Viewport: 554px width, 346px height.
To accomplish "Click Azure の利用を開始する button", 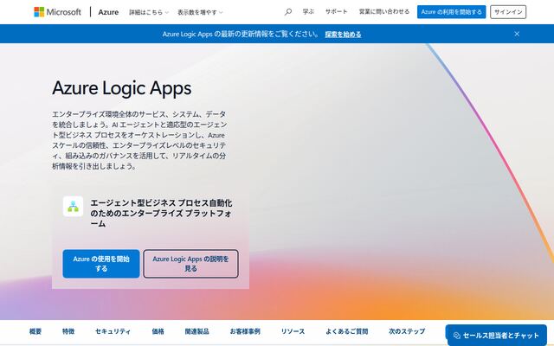I will click(451, 12).
